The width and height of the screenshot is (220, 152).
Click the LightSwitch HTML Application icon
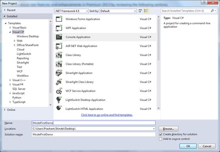59,108
